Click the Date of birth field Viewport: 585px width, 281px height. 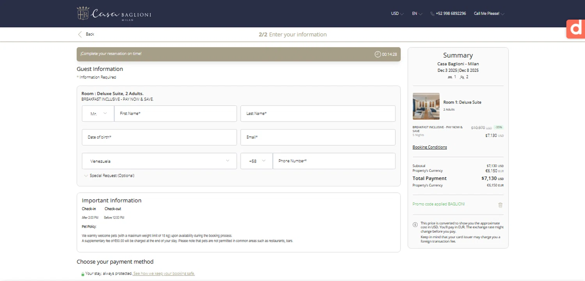pyautogui.click(x=159, y=137)
